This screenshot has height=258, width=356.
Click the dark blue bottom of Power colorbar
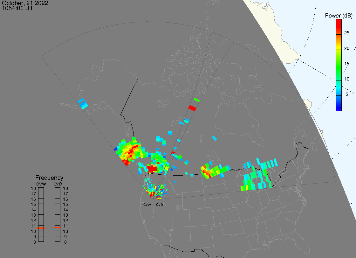click(x=339, y=107)
